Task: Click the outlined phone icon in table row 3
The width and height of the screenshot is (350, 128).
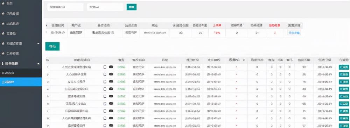Action: (105, 82)
